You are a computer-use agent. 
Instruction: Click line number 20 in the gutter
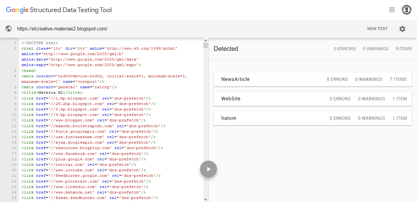[x=14, y=170]
